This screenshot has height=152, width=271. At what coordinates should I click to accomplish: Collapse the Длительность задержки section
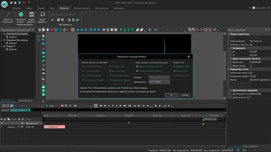tap(231, 90)
